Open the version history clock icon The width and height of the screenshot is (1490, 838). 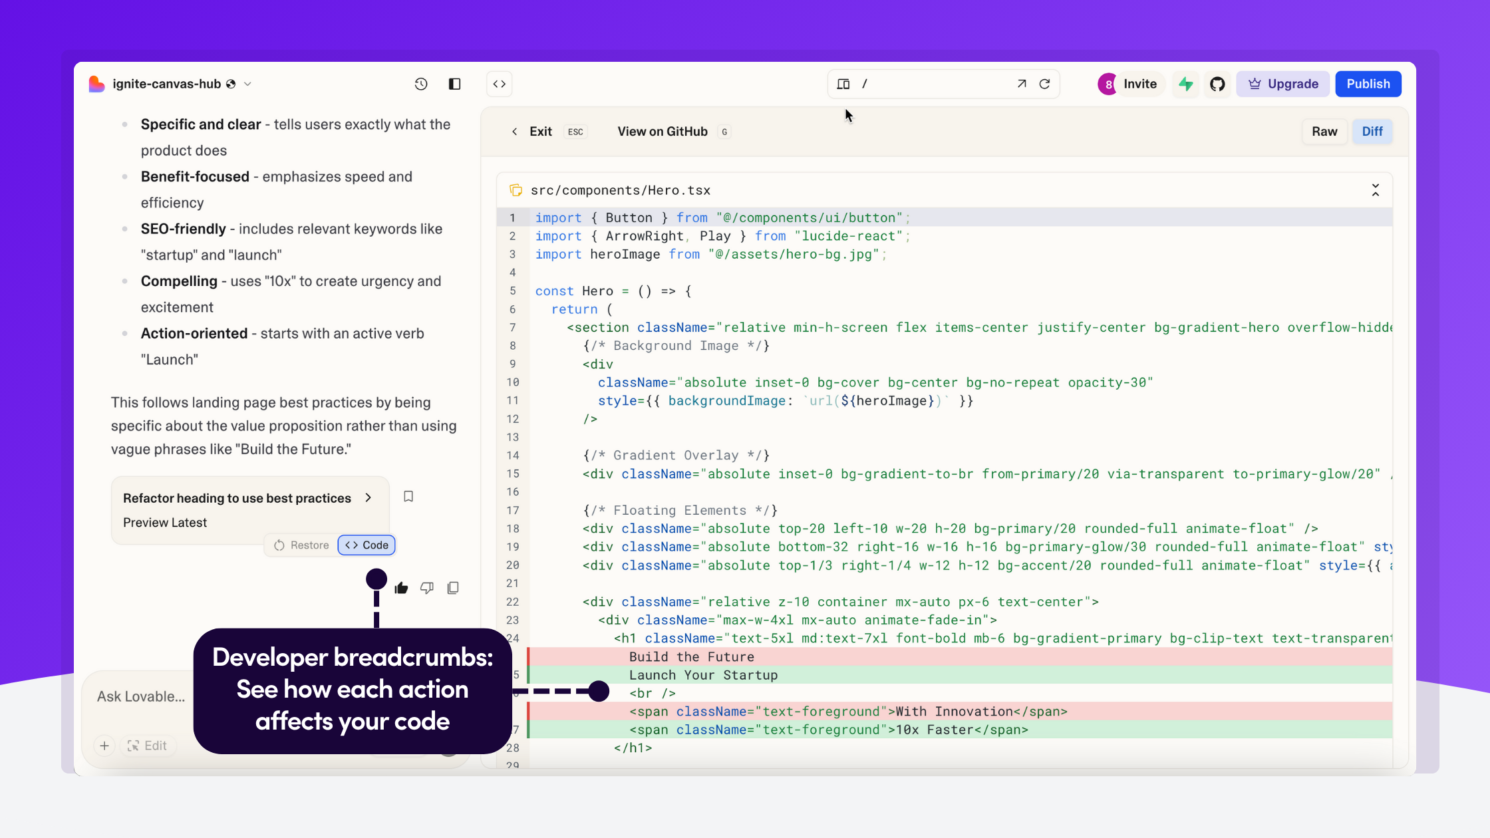point(421,84)
